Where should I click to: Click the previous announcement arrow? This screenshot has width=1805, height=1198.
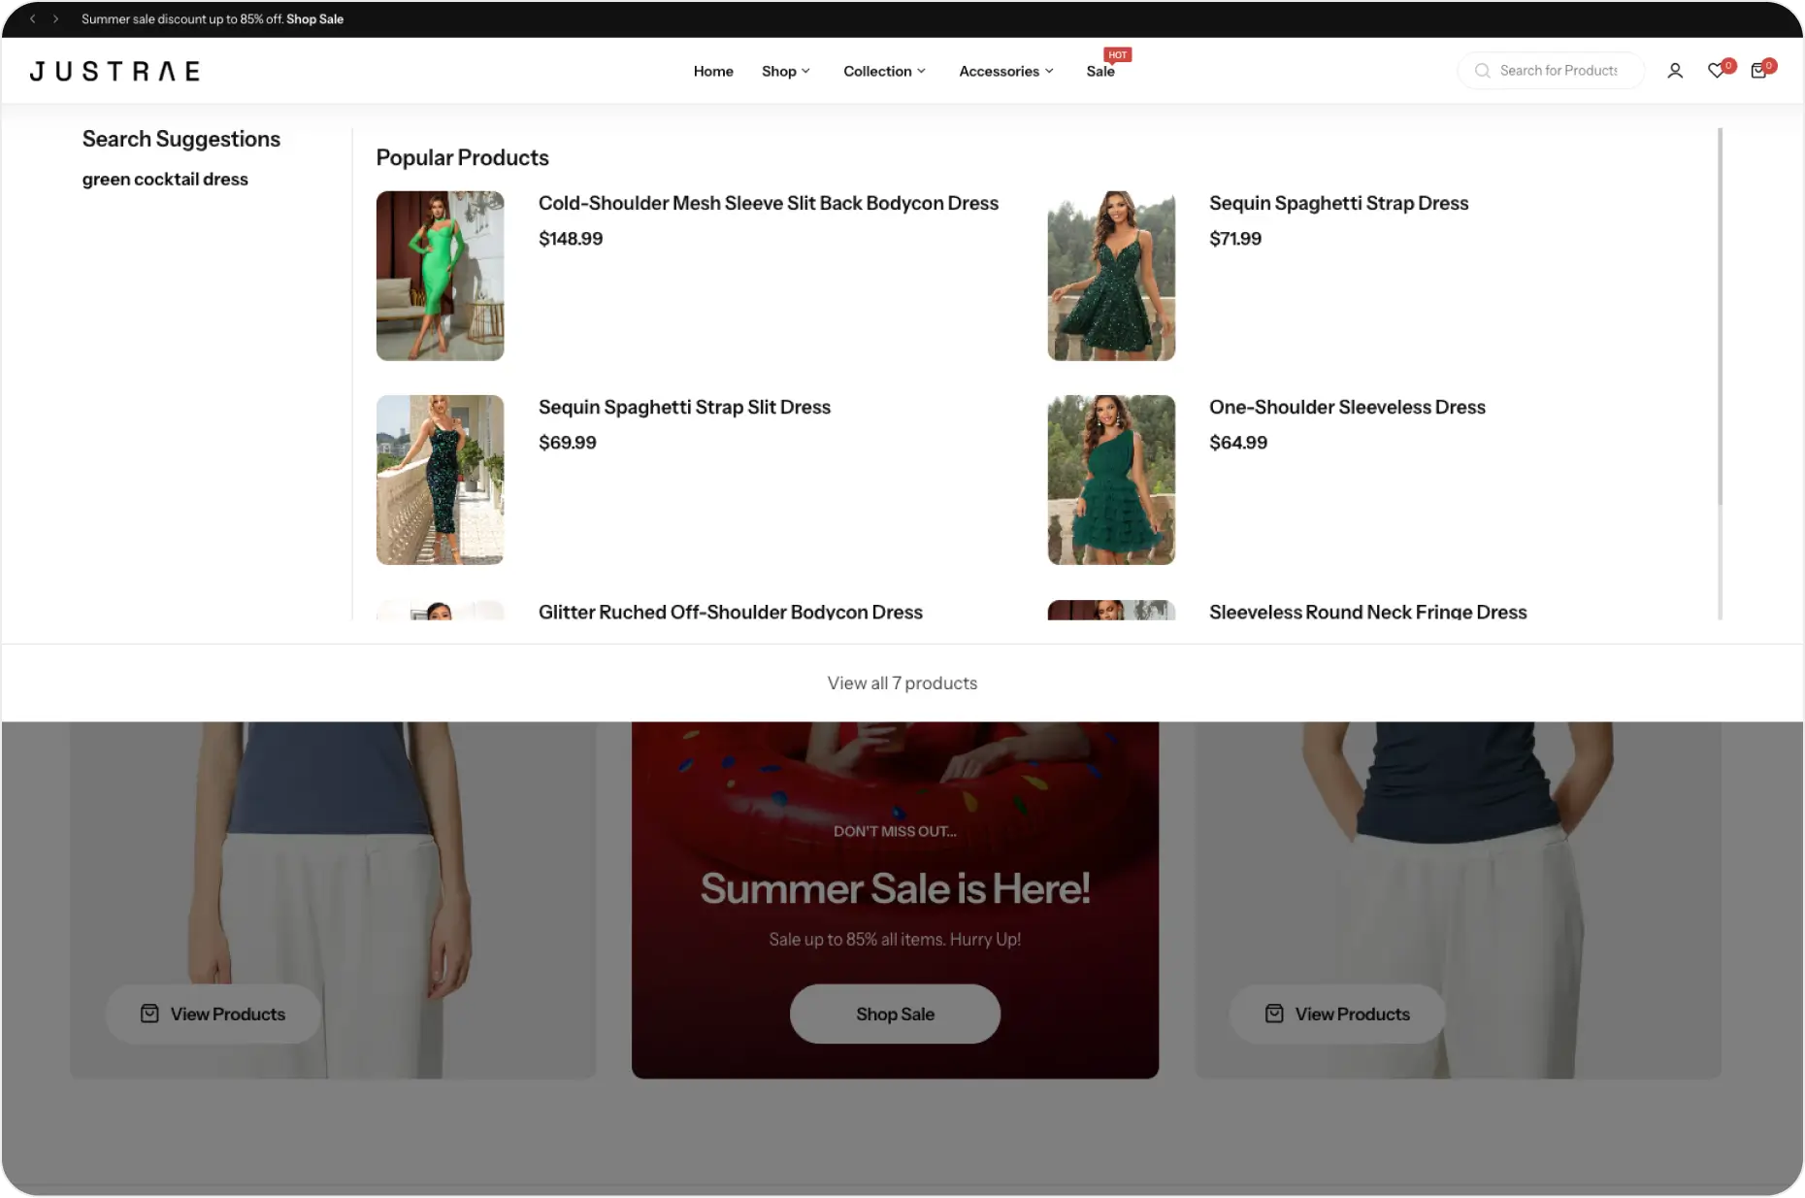32,18
